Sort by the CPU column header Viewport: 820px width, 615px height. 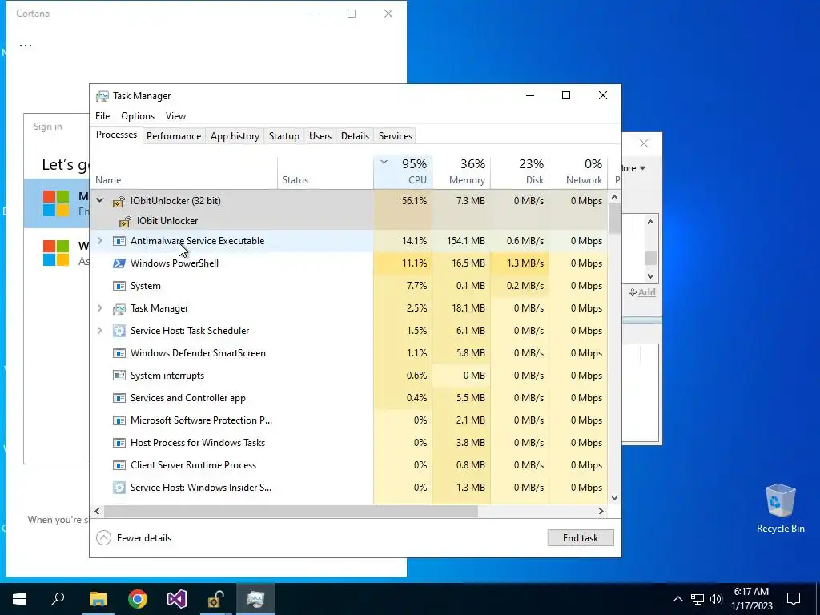(x=404, y=172)
